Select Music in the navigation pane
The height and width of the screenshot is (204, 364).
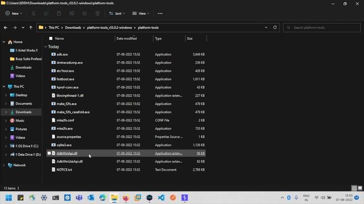[x=17, y=121]
